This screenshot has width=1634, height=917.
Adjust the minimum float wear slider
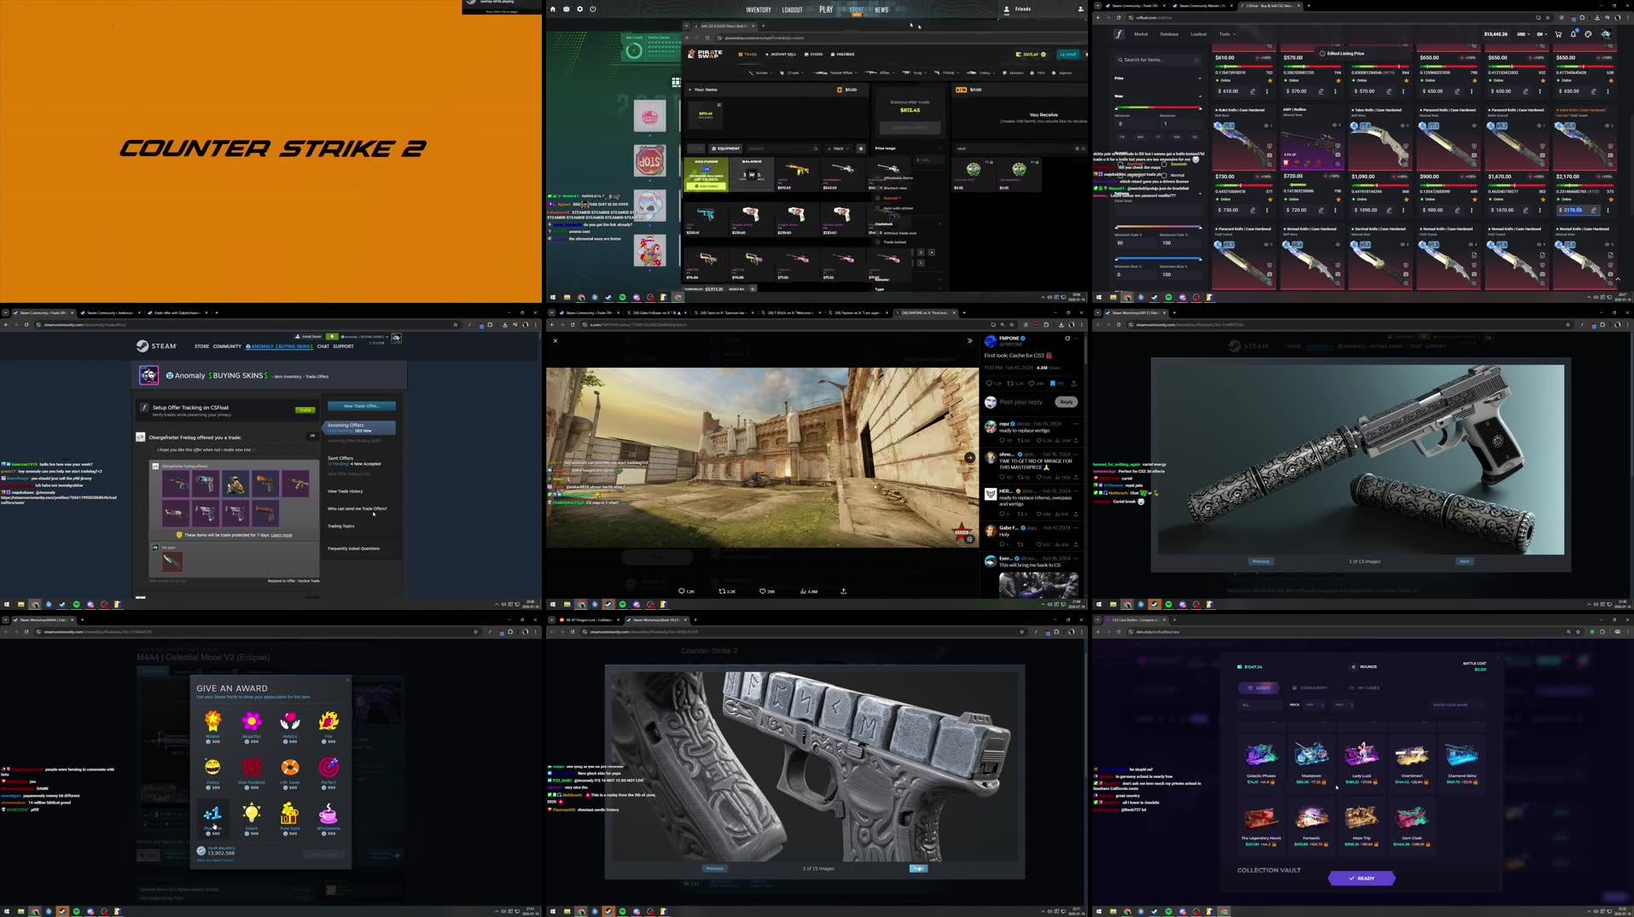[x=1117, y=107]
